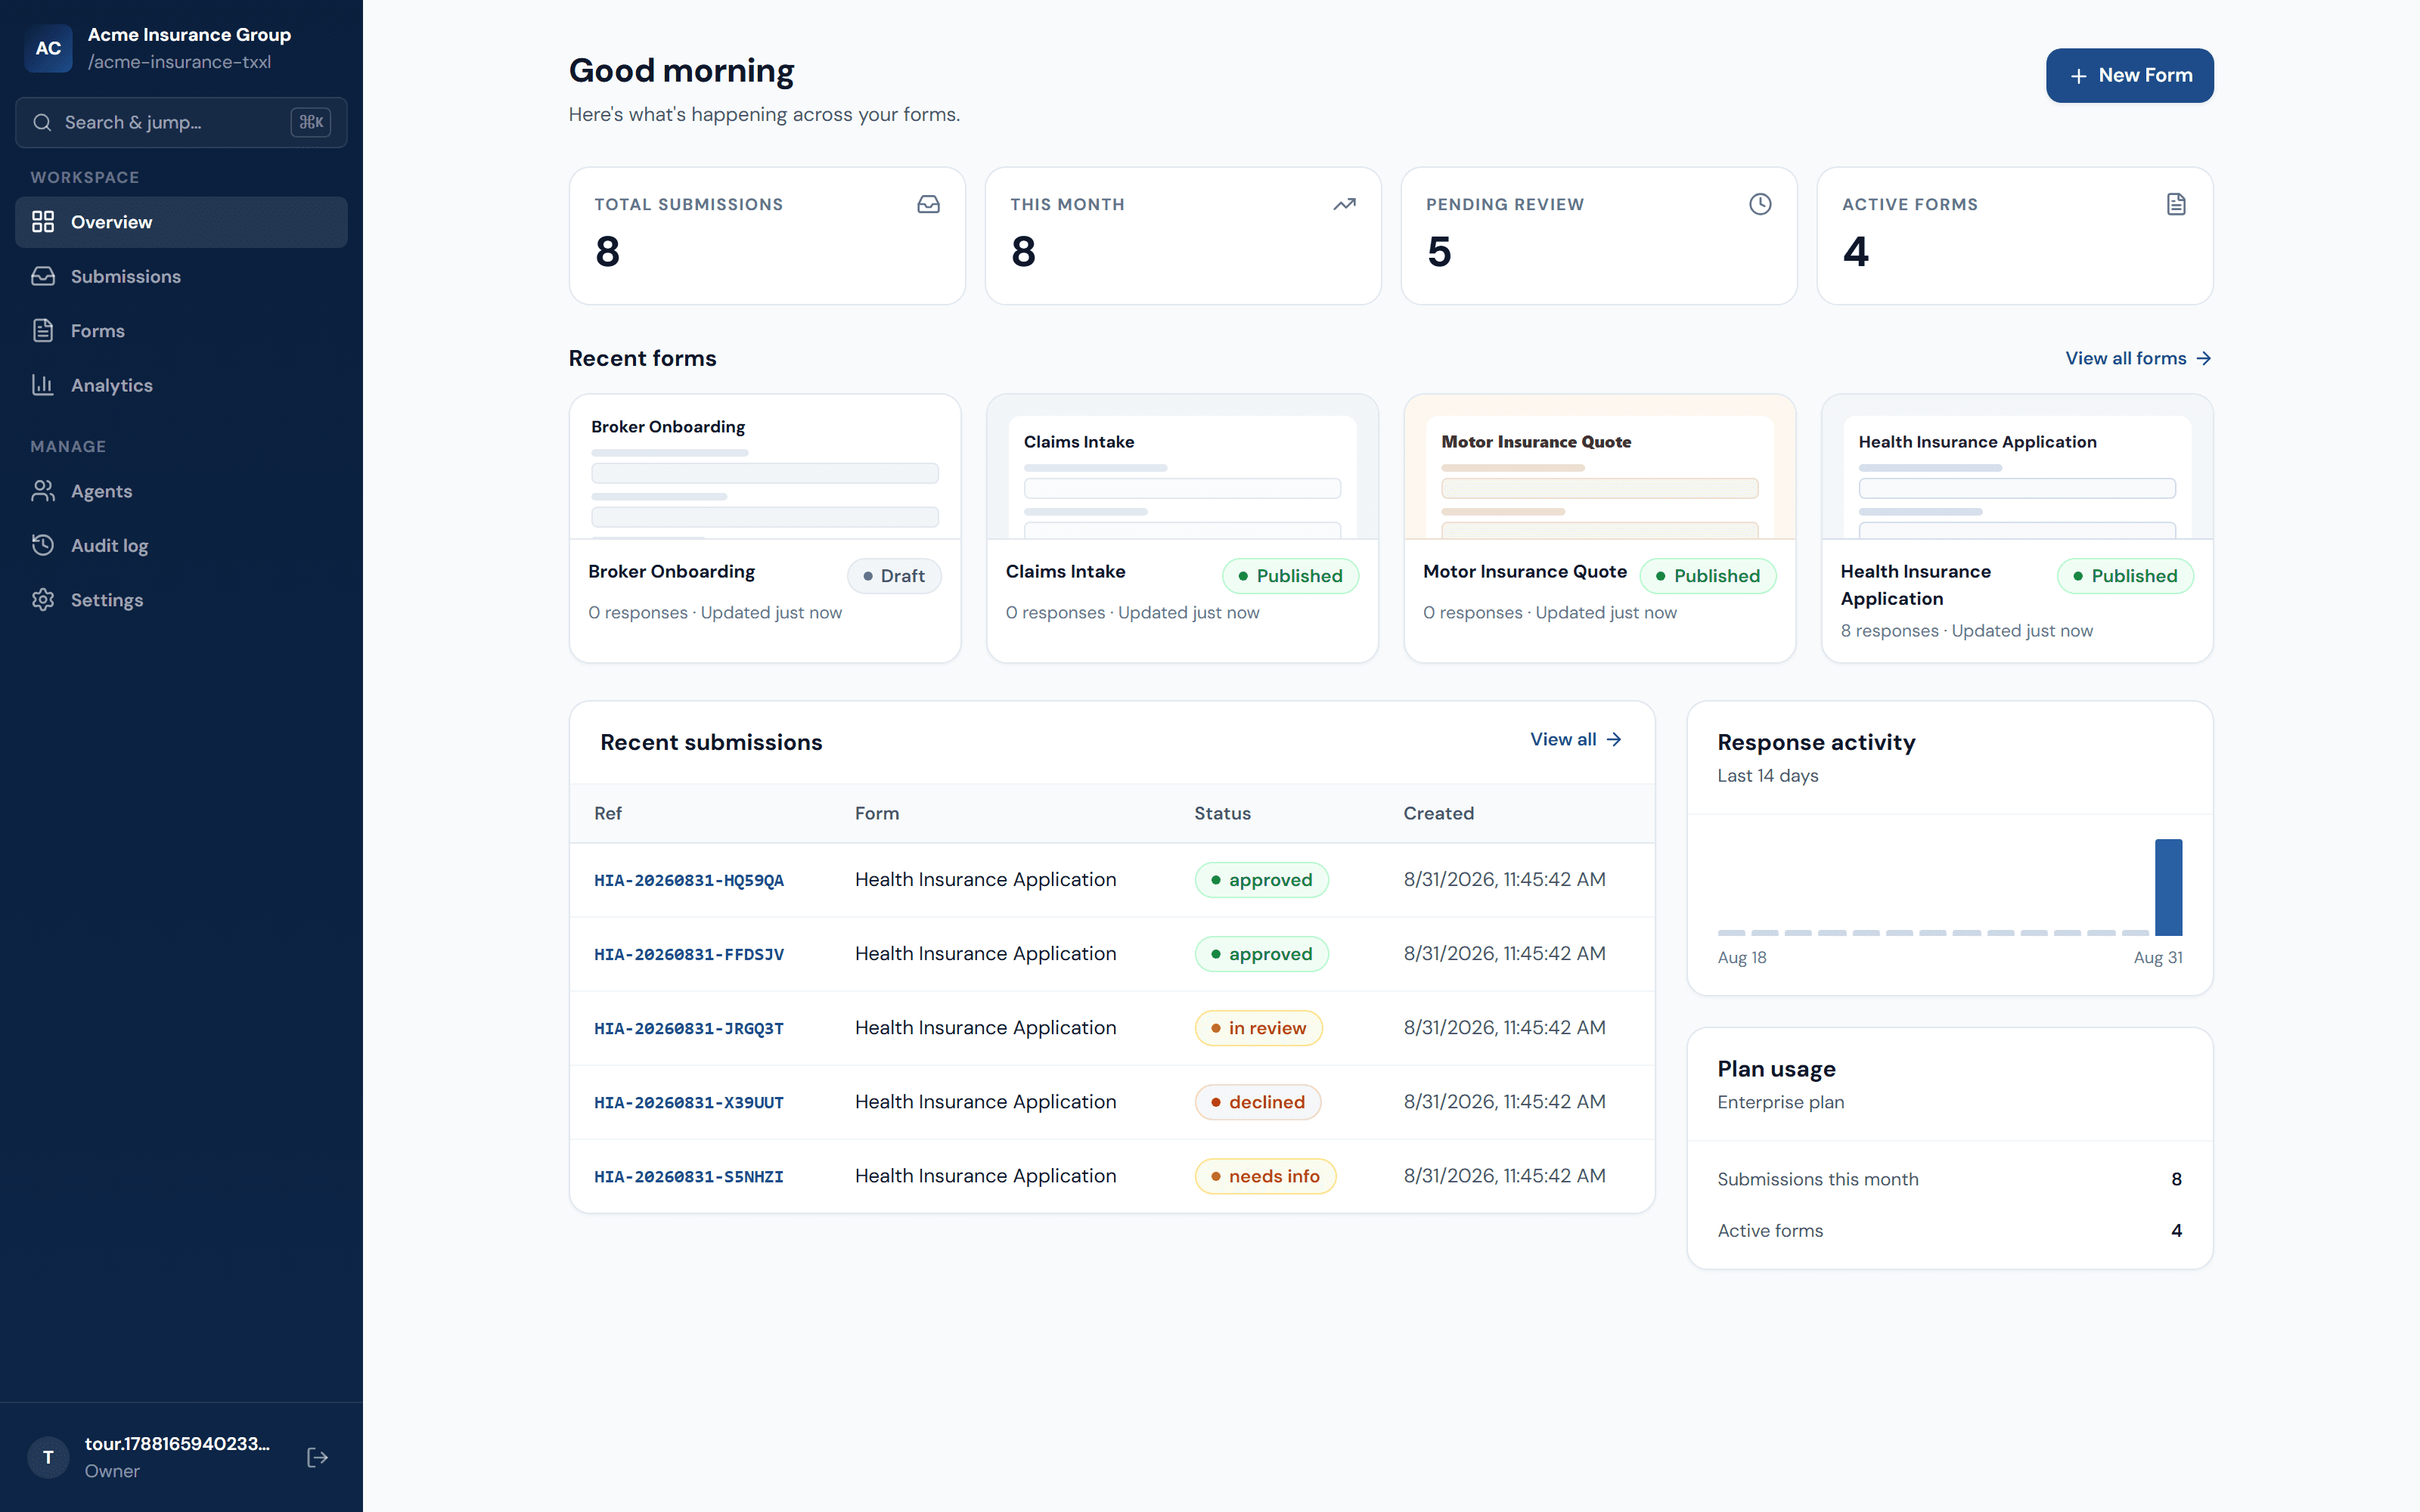The height and width of the screenshot is (1512, 2420).
Task: Open submission HIA-20260831-JRGQ3T
Action: [689, 1028]
